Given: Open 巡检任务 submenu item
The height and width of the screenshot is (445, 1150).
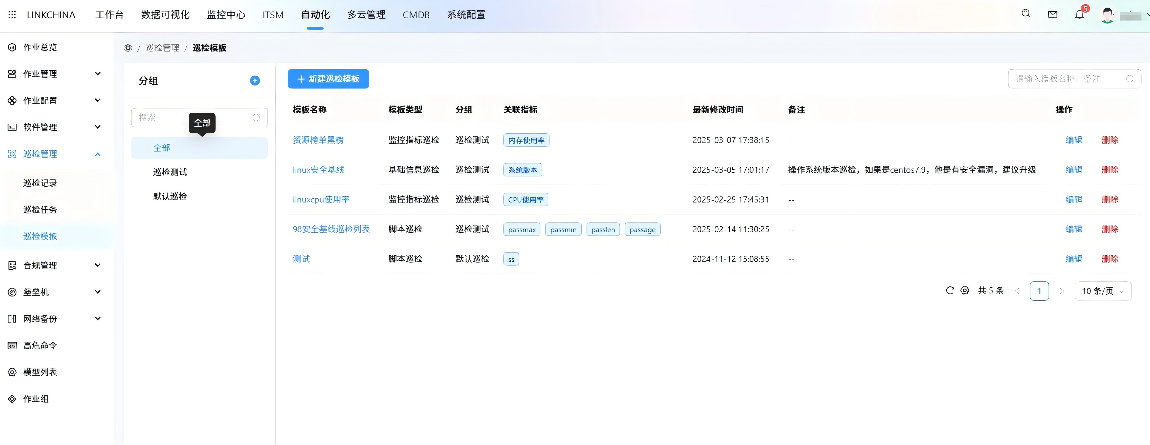Looking at the screenshot, I should (40, 210).
